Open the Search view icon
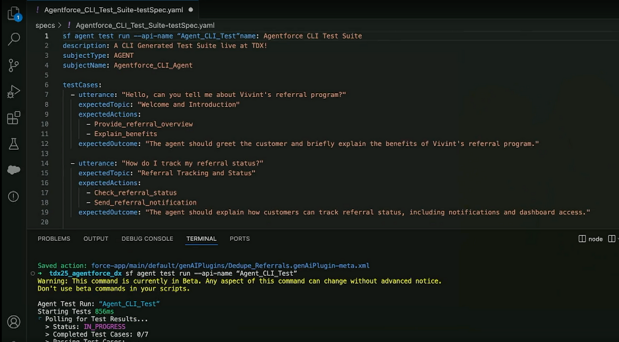The image size is (619, 342). pos(14,39)
